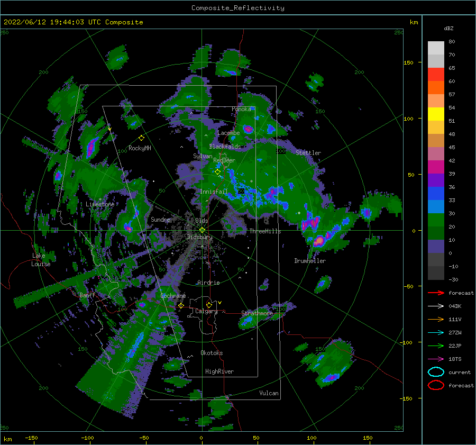Click the Lacombe label
The image size is (476, 445).
(228, 133)
